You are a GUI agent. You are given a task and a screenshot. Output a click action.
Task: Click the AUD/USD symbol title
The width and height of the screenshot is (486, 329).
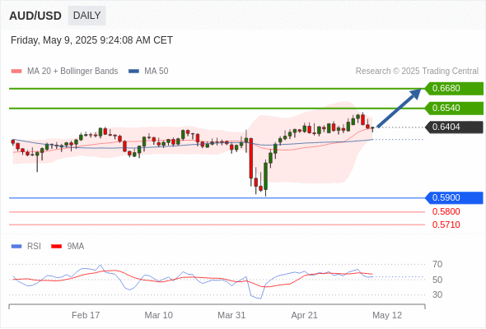coord(35,16)
